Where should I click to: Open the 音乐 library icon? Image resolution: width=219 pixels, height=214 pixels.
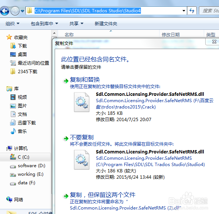tap(13, 131)
